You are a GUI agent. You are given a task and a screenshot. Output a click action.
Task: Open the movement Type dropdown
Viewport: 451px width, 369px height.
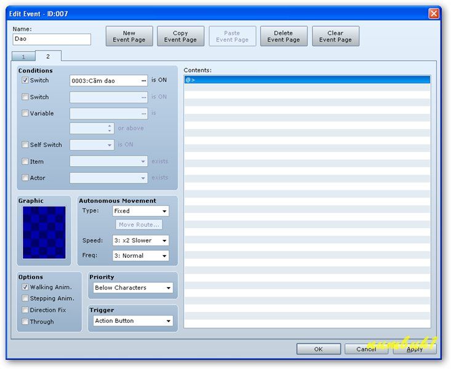(x=141, y=211)
